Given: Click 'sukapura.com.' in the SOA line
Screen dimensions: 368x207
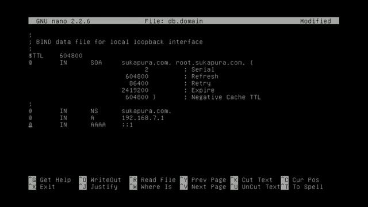Looking at the screenshot, I should (147, 63).
